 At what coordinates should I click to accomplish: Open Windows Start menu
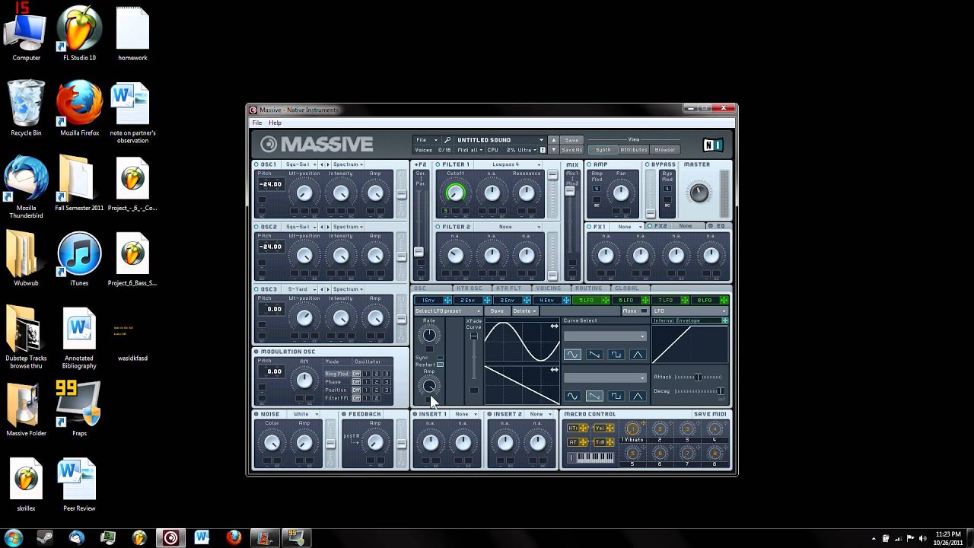coord(14,537)
